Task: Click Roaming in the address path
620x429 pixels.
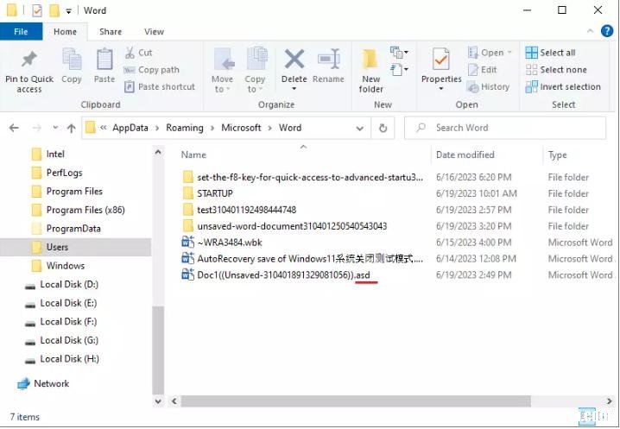Action: tap(185, 128)
